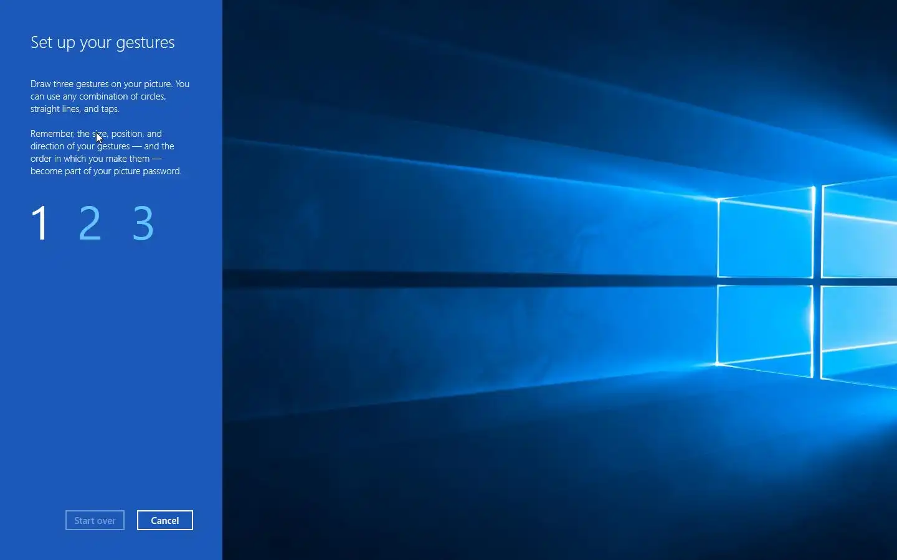Click the 'Remember, the size, position' paragraph

point(107,152)
